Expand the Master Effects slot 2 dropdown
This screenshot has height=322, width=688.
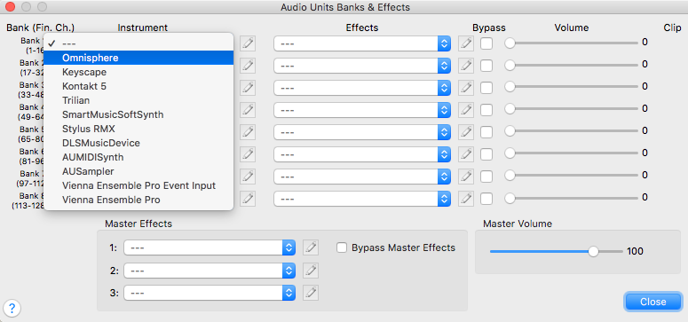pos(210,271)
